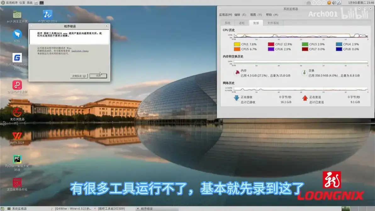Click 关闭 to dismiss the program error
This screenshot has width=375, height=211.
click(98, 75)
